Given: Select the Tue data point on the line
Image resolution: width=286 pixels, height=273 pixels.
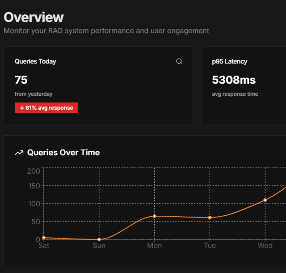Looking at the screenshot, I should [x=210, y=218].
